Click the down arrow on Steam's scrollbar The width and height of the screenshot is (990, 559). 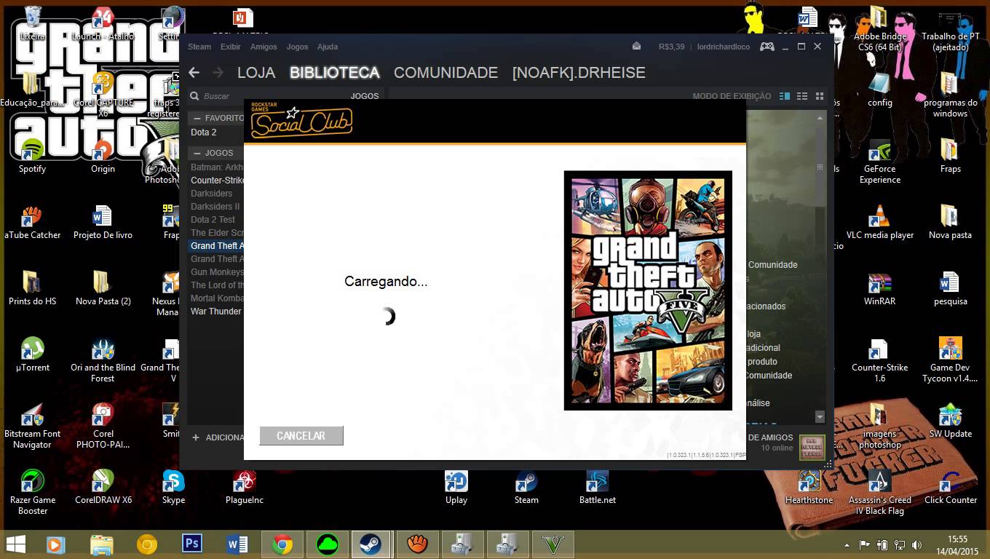820,417
